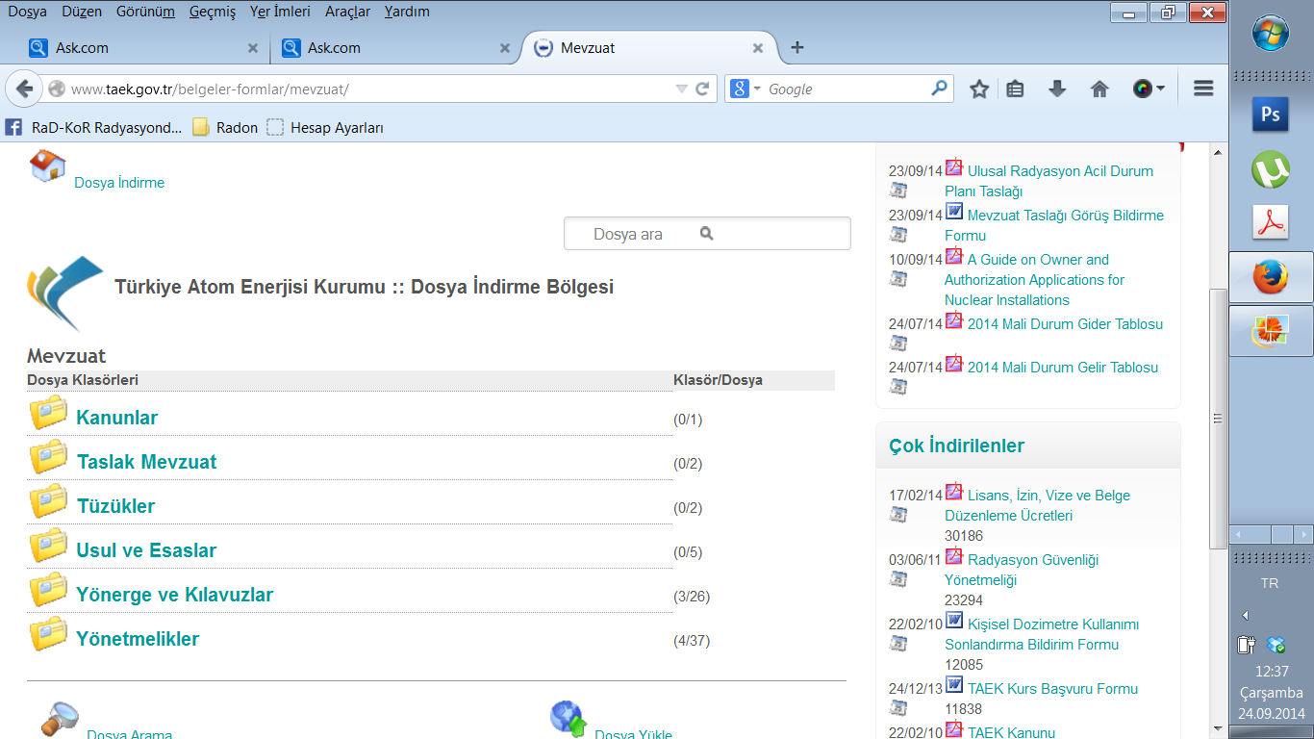Open Radyasyon Güvenliği Yönetmeliği link
1314x739 pixels.
click(x=1022, y=570)
